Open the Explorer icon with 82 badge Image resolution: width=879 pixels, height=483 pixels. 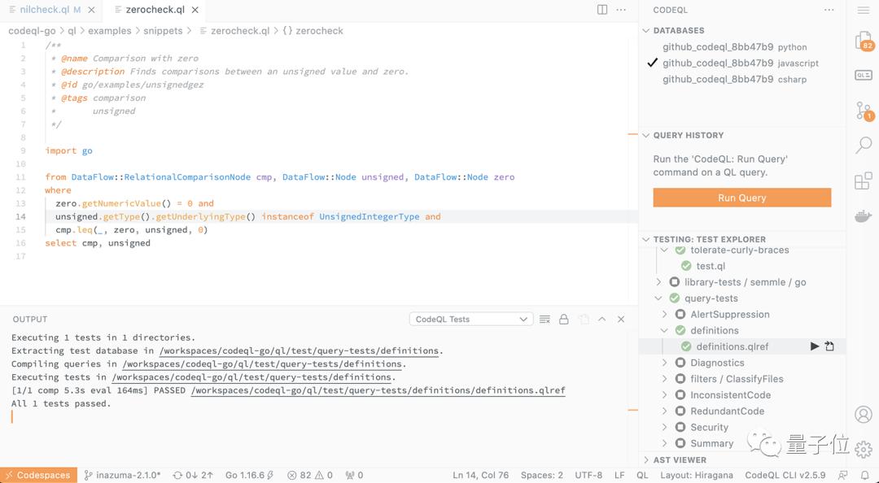pos(864,41)
